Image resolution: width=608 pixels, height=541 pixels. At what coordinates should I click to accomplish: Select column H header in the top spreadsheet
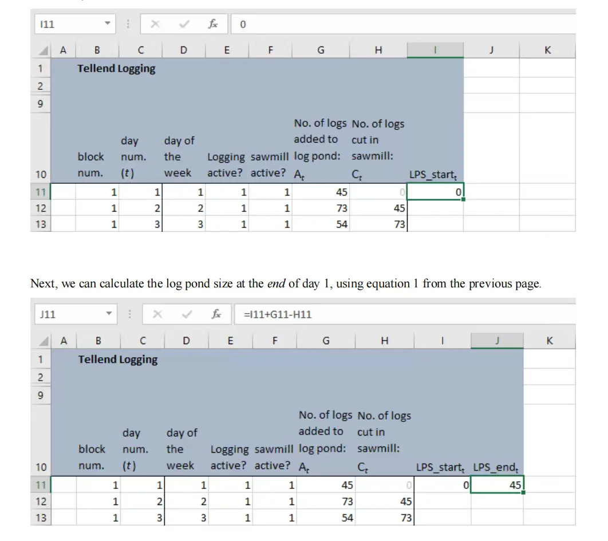pyautogui.click(x=378, y=50)
